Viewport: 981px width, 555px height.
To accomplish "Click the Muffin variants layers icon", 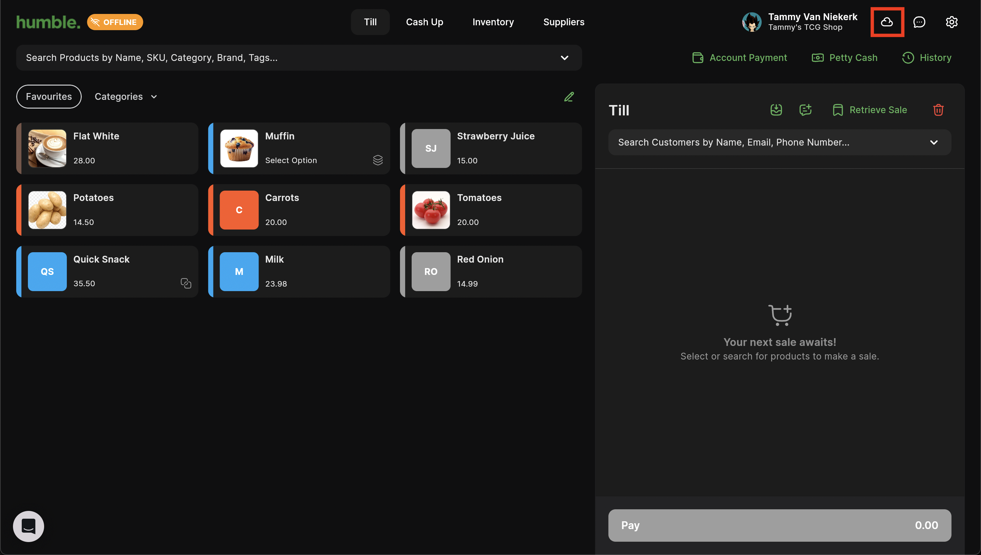I will pos(378,160).
